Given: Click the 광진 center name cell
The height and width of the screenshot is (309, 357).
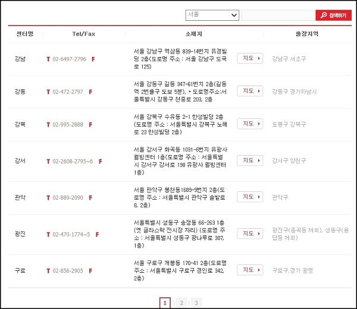Looking at the screenshot, I should [20, 234].
